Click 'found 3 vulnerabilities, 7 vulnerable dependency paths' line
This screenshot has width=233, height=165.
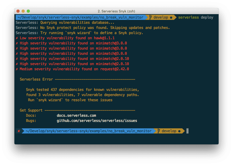(83, 95)
